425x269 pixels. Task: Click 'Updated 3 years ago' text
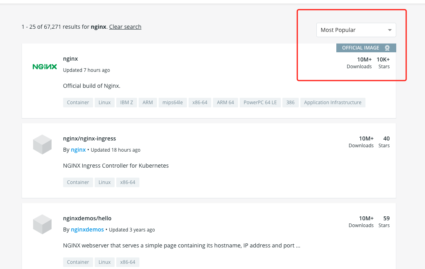[132, 230]
